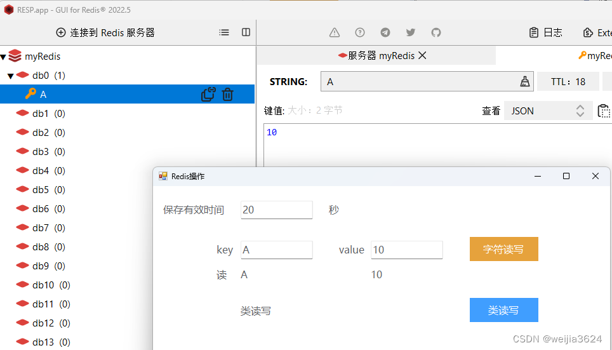Open the Telegram icon link
The width and height of the screenshot is (612, 350).
click(x=385, y=32)
